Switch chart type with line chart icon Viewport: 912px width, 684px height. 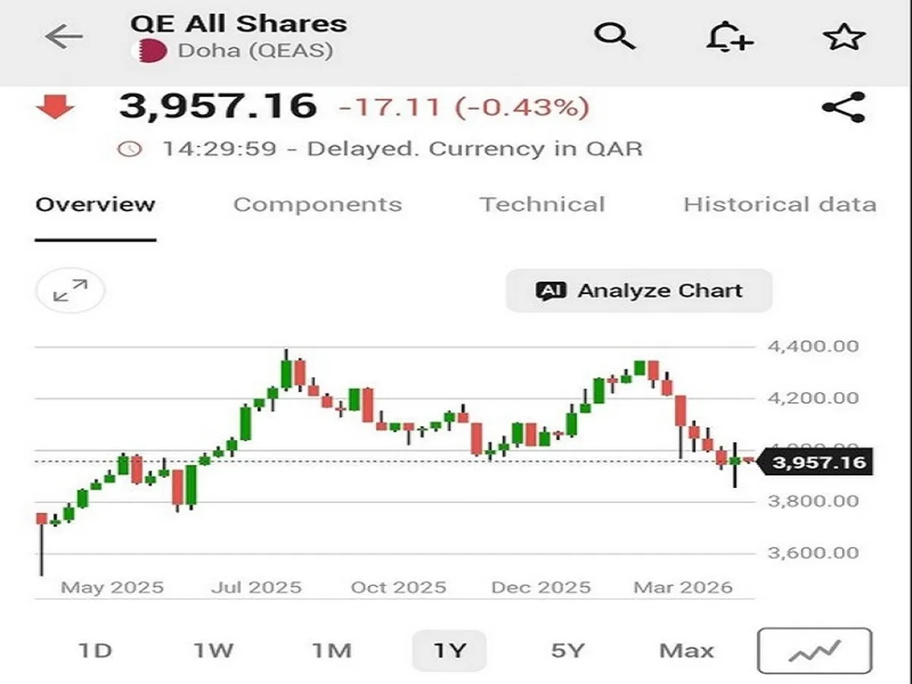tap(815, 651)
